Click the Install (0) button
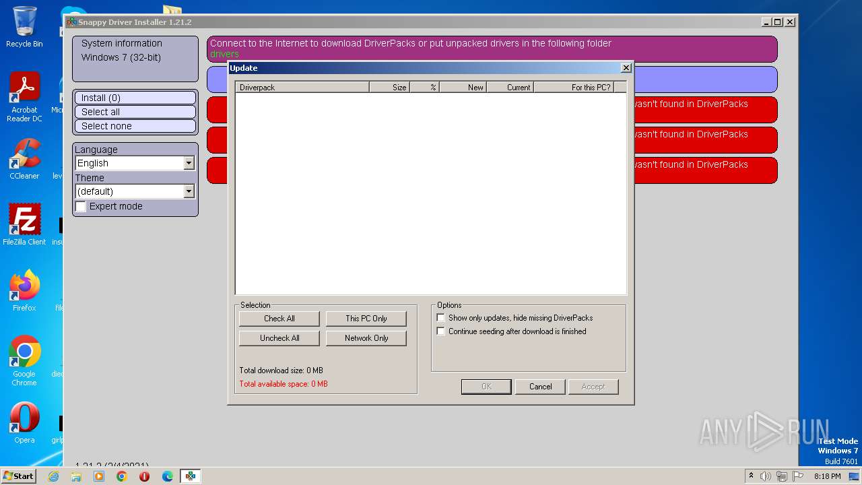 pyautogui.click(x=135, y=98)
